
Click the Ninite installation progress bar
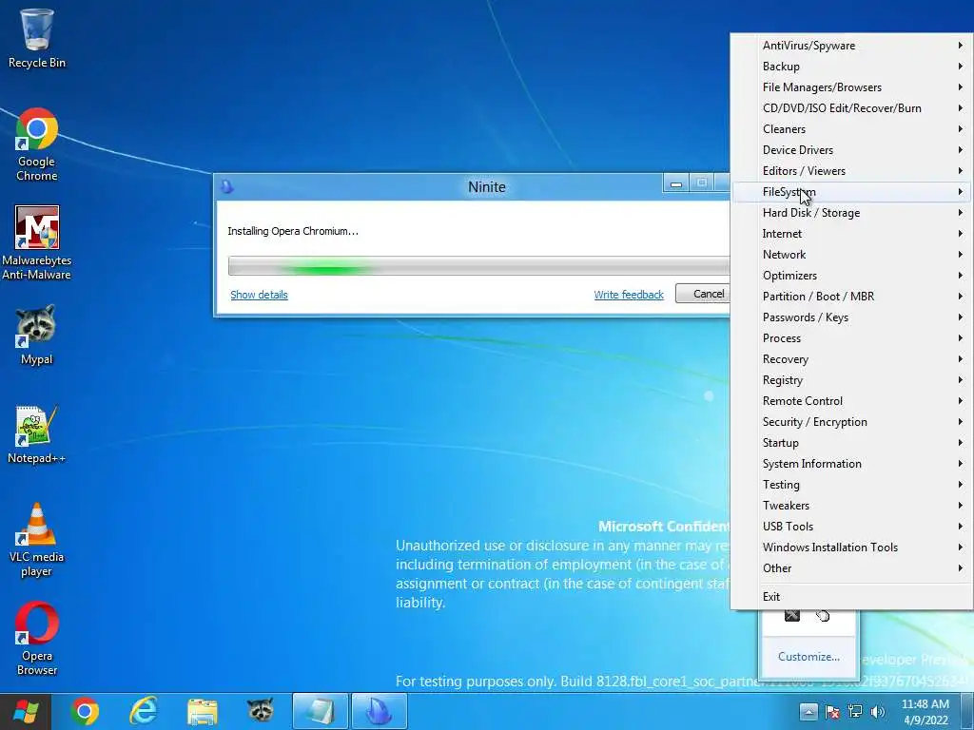[479, 266]
